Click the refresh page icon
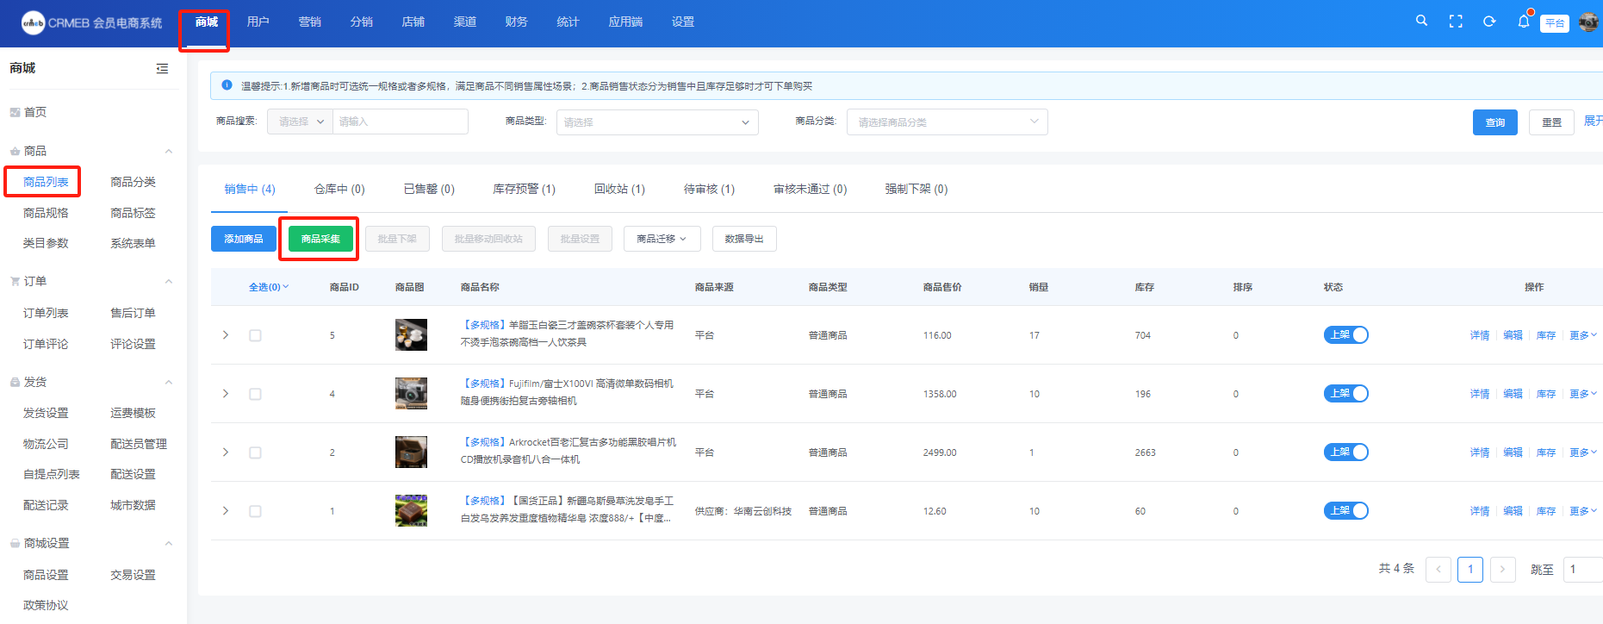1603x624 pixels. 1489,22
